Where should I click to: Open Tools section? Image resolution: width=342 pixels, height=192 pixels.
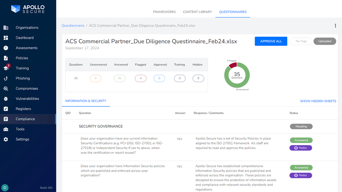(20, 129)
